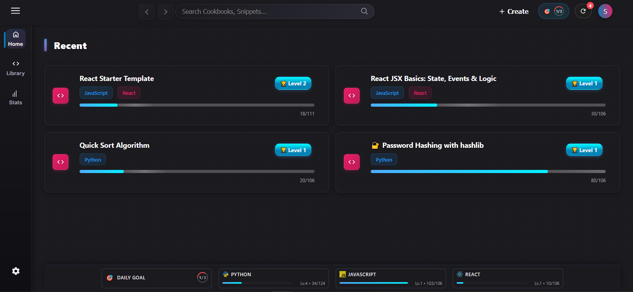Click the Python tag on Password Hashing card

click(x=384, y=160)
